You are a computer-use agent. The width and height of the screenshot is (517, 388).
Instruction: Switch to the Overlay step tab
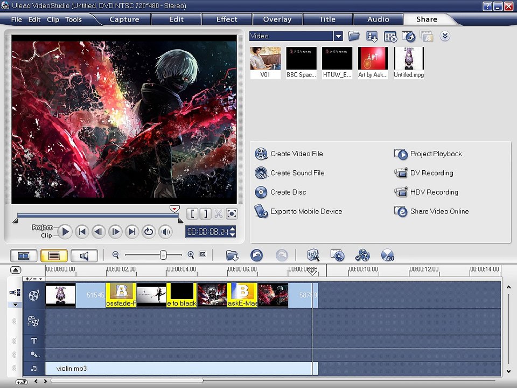tap(277, 19)
